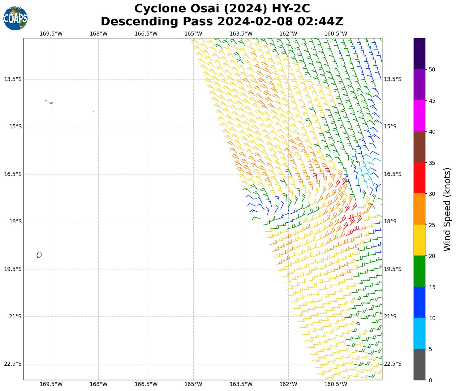Select the magenta 40–45 knot color band
The width and height of the screenshot is (456, 391).
419,116
